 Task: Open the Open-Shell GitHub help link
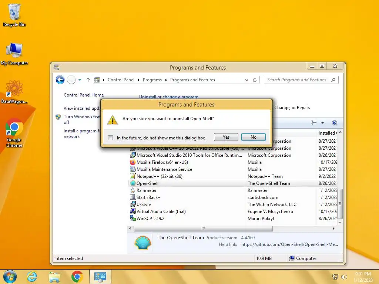[289, 244]
